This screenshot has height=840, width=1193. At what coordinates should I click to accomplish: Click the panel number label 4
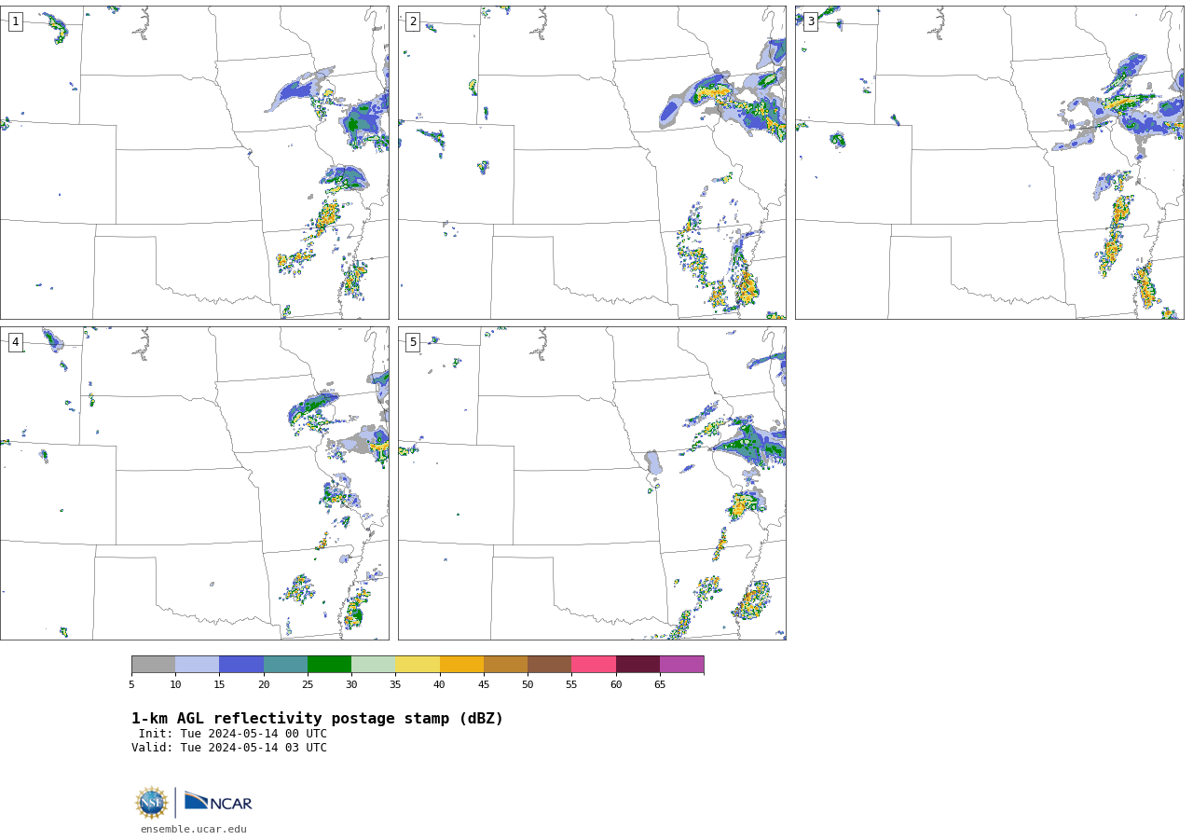16,342
